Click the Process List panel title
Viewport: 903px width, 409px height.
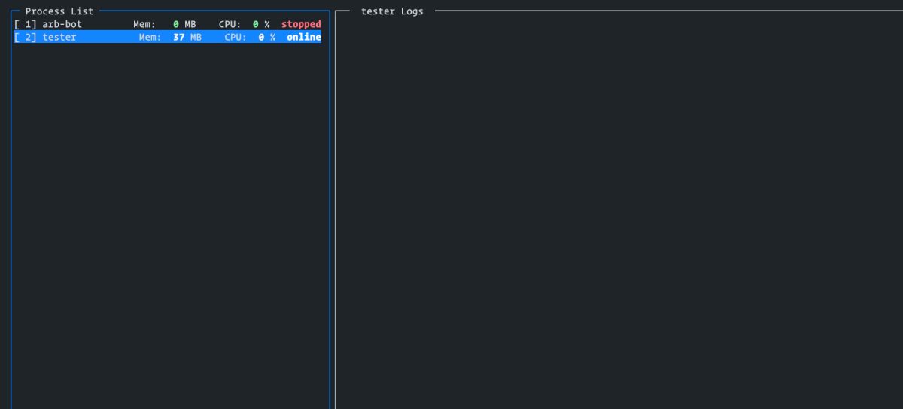pos(59,11)
